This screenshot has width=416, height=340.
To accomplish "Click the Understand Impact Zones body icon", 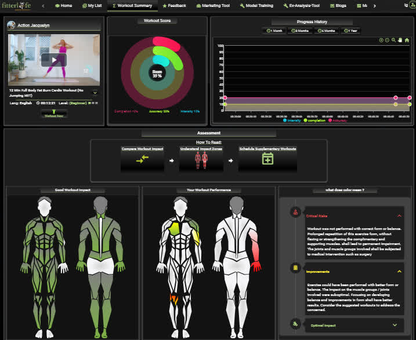I will [201, 160].
